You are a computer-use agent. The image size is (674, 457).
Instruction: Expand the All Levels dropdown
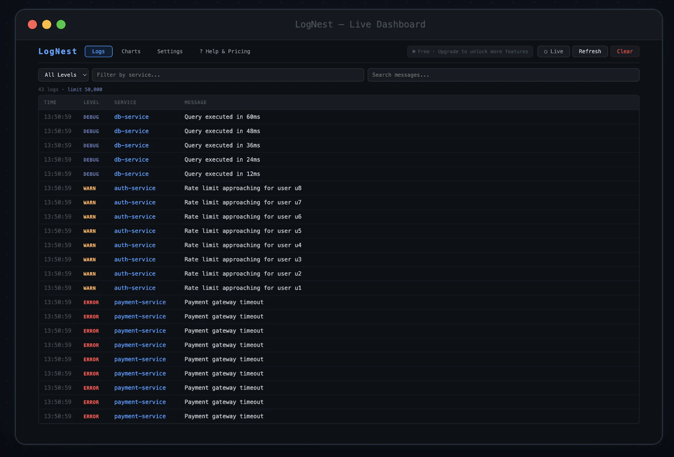63,75
